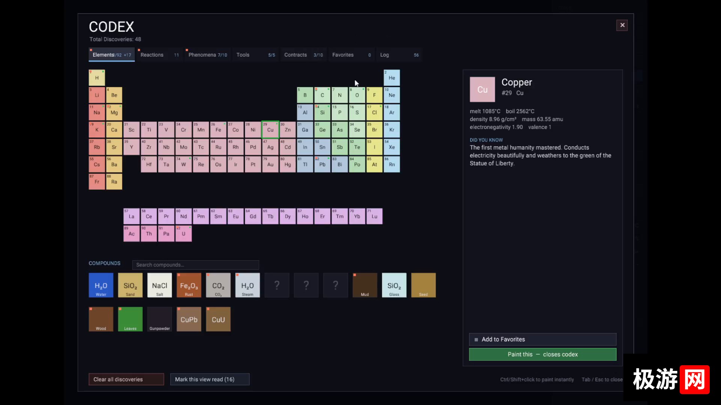
Task: Open the Phenomena tab
Action: coord(207,55)
